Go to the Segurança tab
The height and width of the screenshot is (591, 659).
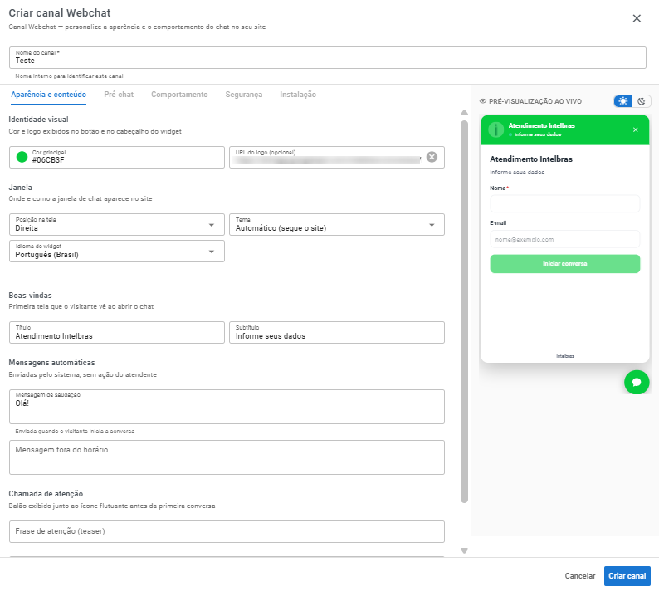point(244,95)
